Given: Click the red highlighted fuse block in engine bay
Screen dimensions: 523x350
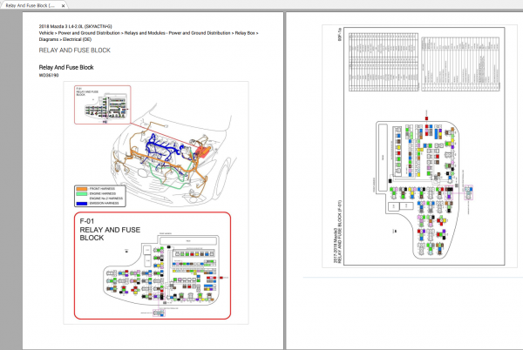Looking at the screenshot, I should 202,151.
